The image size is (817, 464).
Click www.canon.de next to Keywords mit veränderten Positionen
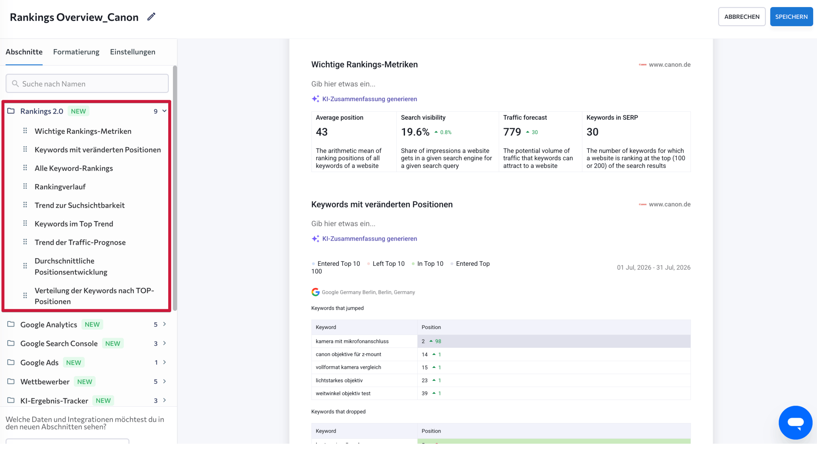click(x=670, y=204)
